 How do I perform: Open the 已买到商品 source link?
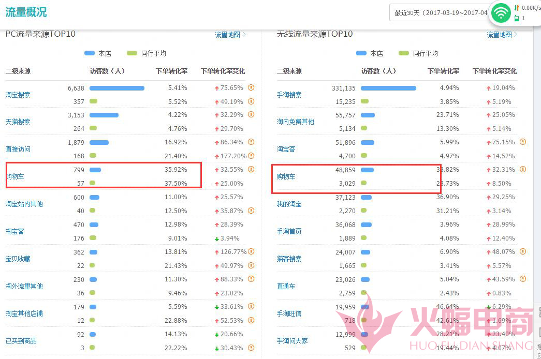click(x=21, y=341)
